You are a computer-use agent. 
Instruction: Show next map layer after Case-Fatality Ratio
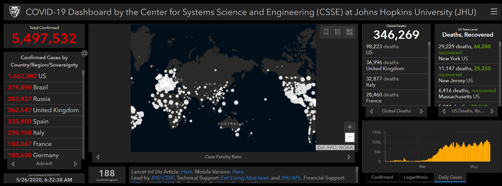coord(349,157)
